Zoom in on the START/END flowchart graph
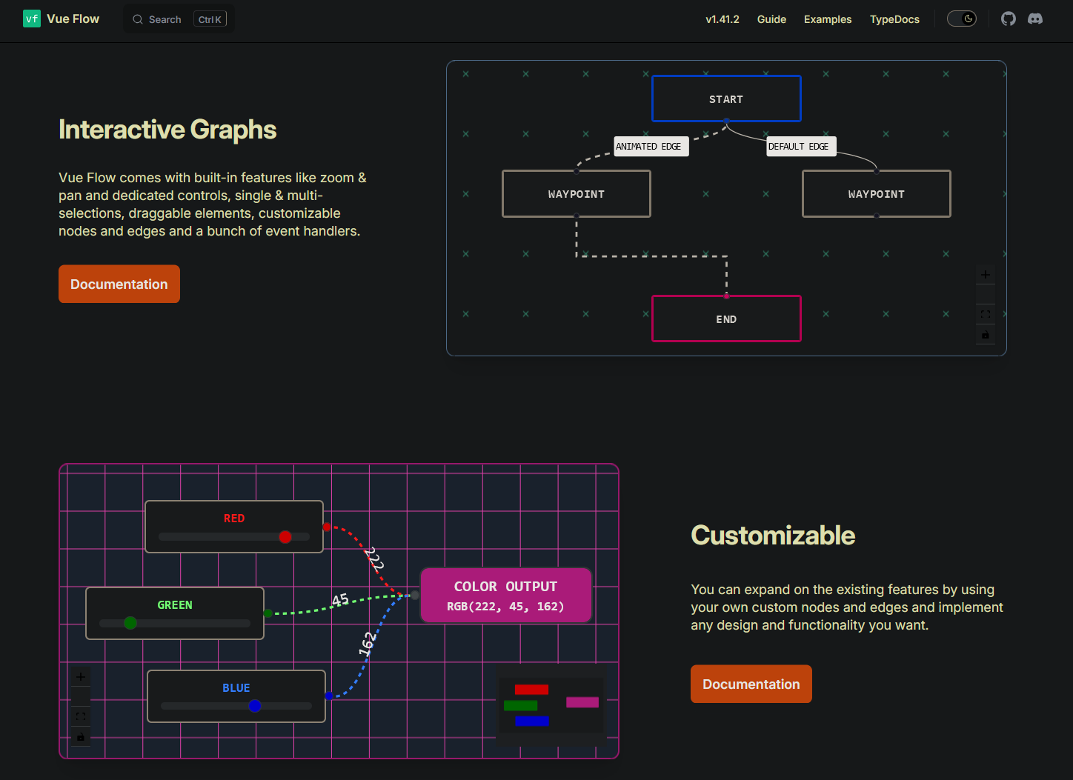The width and height of the screenshot is (1073, 780). tap(985, 275)
